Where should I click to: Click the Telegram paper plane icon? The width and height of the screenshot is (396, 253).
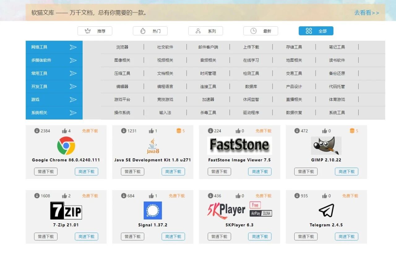point(326,210)
